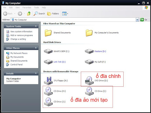Click into the Address bar field
The width and height of the screenshot is (151, 113).
[x=73, y=20]
